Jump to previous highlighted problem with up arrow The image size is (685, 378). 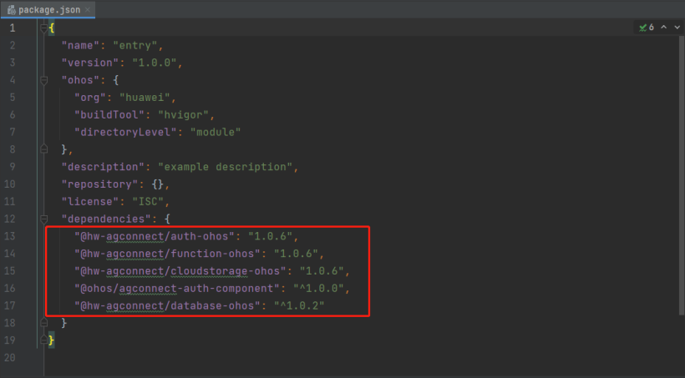[x=664, y=28]
